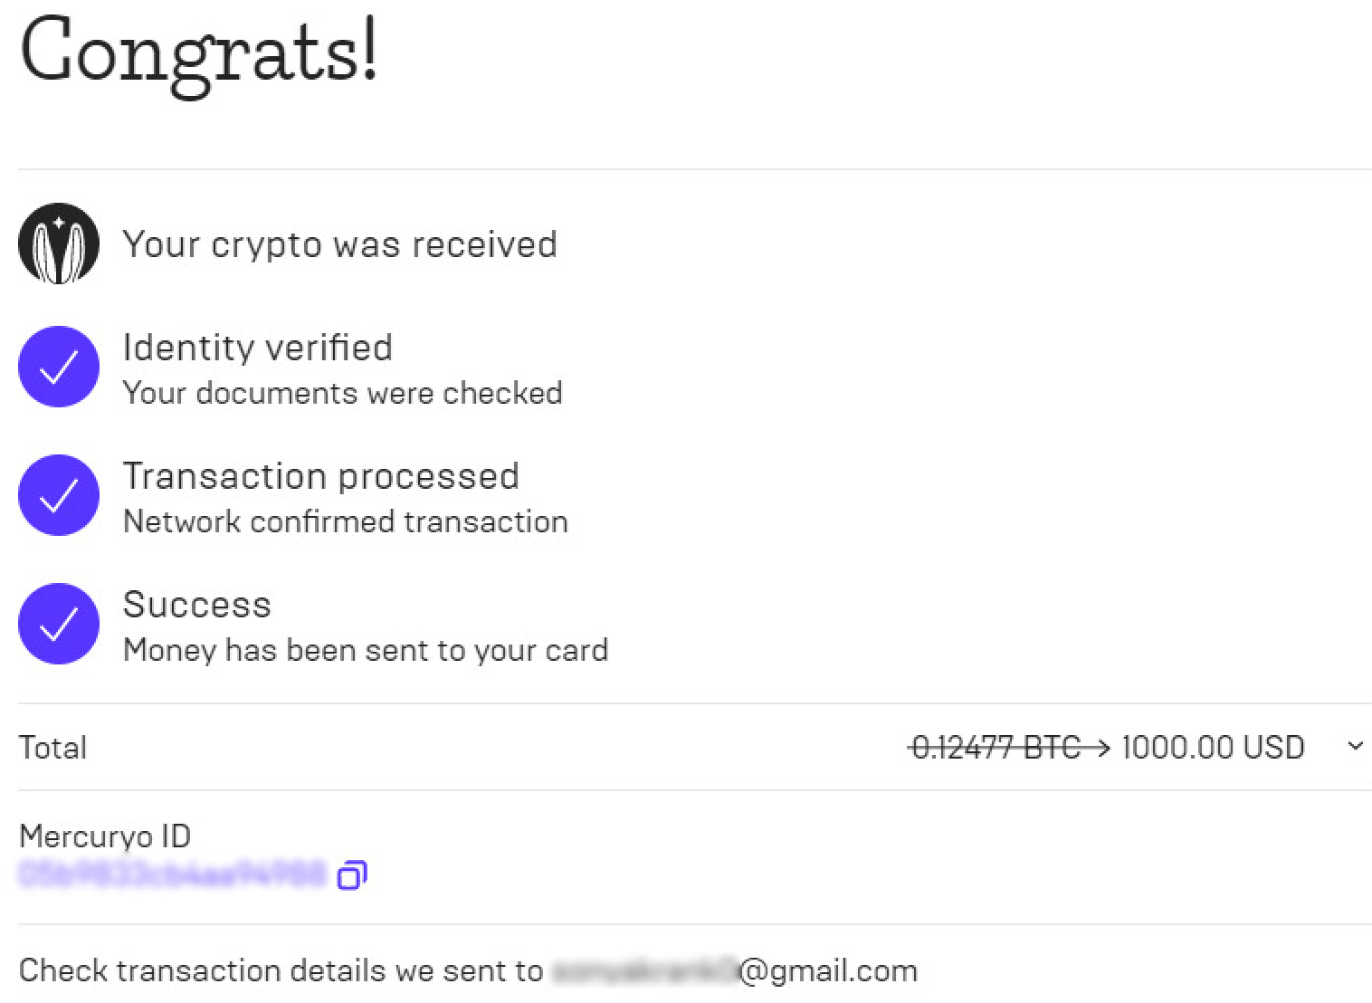1372x1003 pixels.
Task: Click the 'Transaction processed' step title
Action: [320, 476]
